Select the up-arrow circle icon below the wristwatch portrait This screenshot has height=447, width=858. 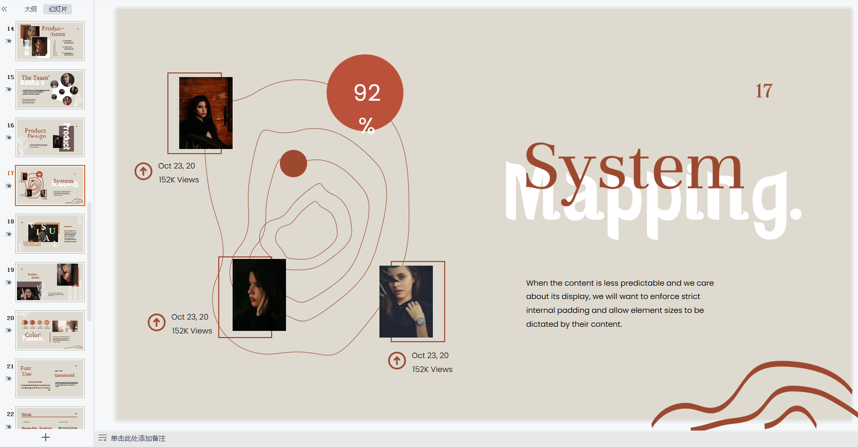pyautogui.click(x=397, y=361)
